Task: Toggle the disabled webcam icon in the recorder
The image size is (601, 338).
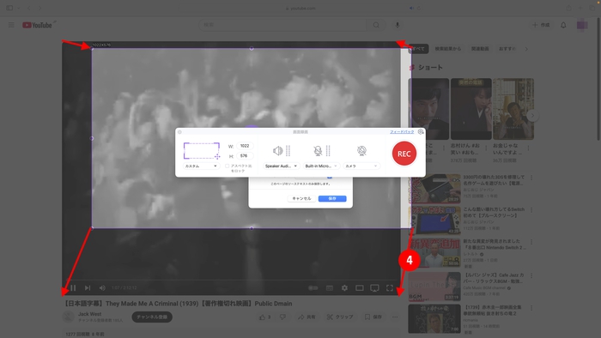Action: (x=361, y=151)
